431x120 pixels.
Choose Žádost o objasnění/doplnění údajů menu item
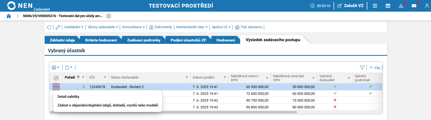click(108, 105)
